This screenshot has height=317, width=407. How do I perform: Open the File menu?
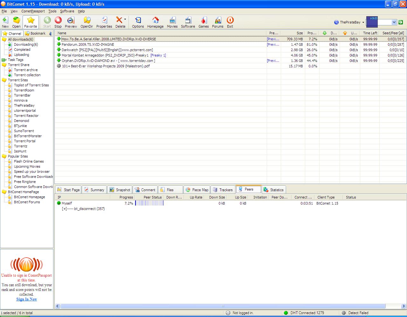point(4,11)
